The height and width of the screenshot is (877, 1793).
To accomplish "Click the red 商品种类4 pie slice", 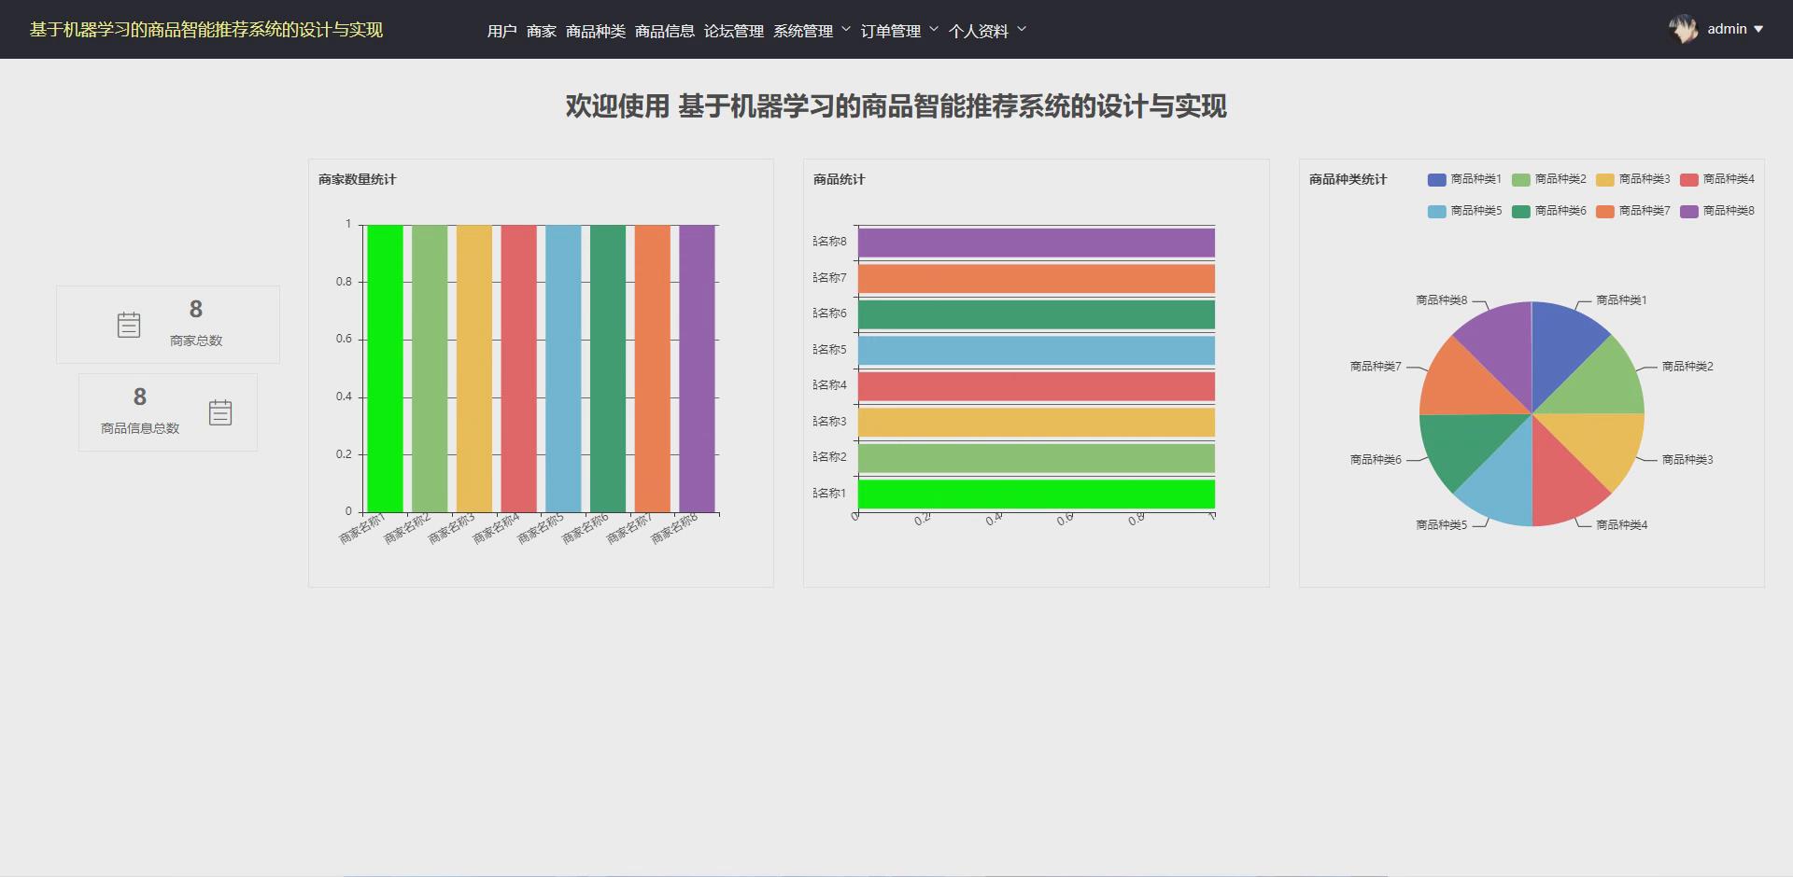I will (x=1560, y=483).
